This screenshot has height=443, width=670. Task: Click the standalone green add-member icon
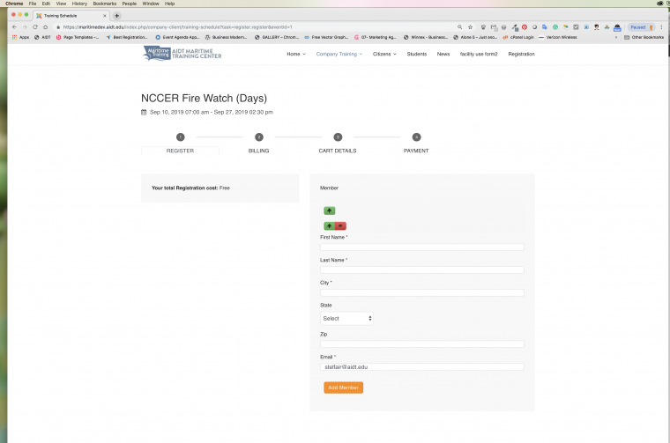point(329,210)
